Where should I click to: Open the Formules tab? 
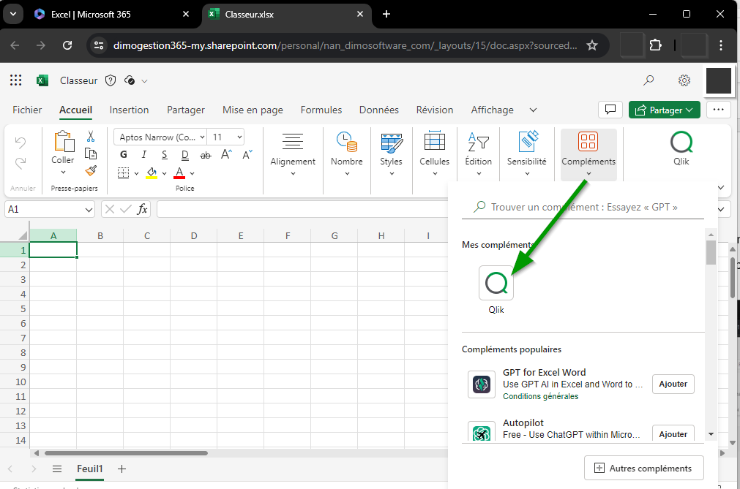click(321, 110)
